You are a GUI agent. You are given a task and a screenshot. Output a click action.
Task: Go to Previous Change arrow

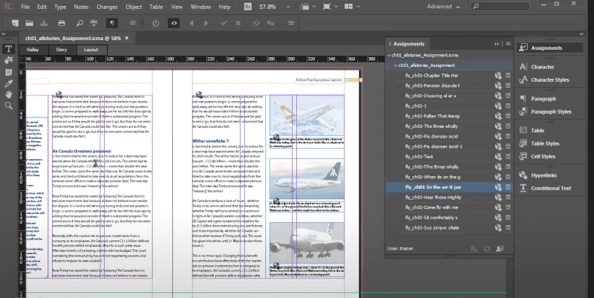pos(192,23)
